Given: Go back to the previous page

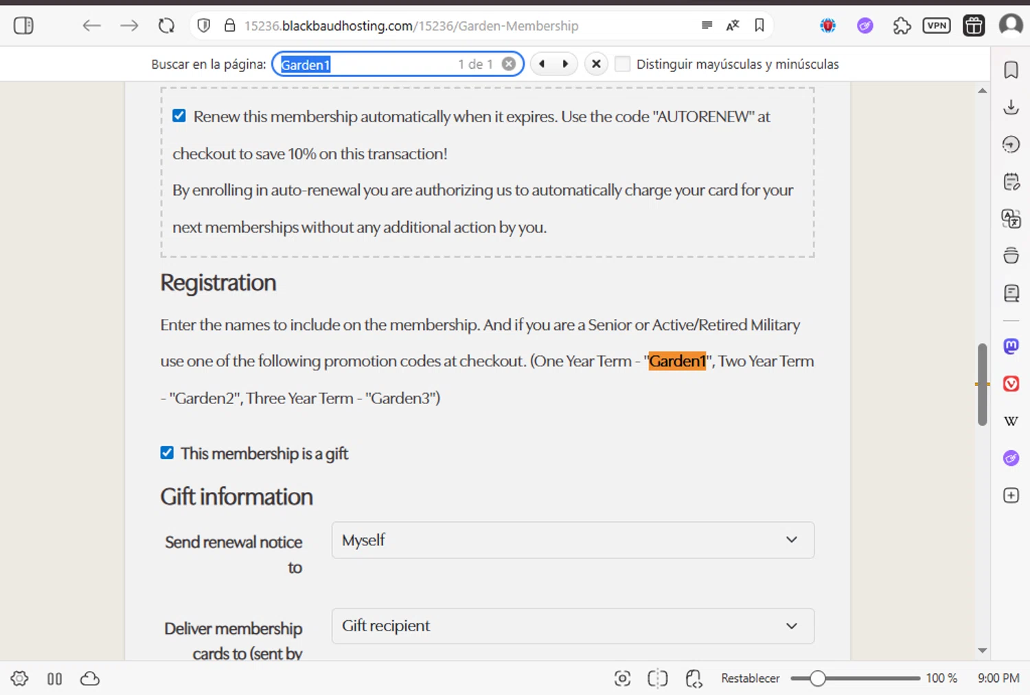Looking at the screenshot, I should pos(91,26).
